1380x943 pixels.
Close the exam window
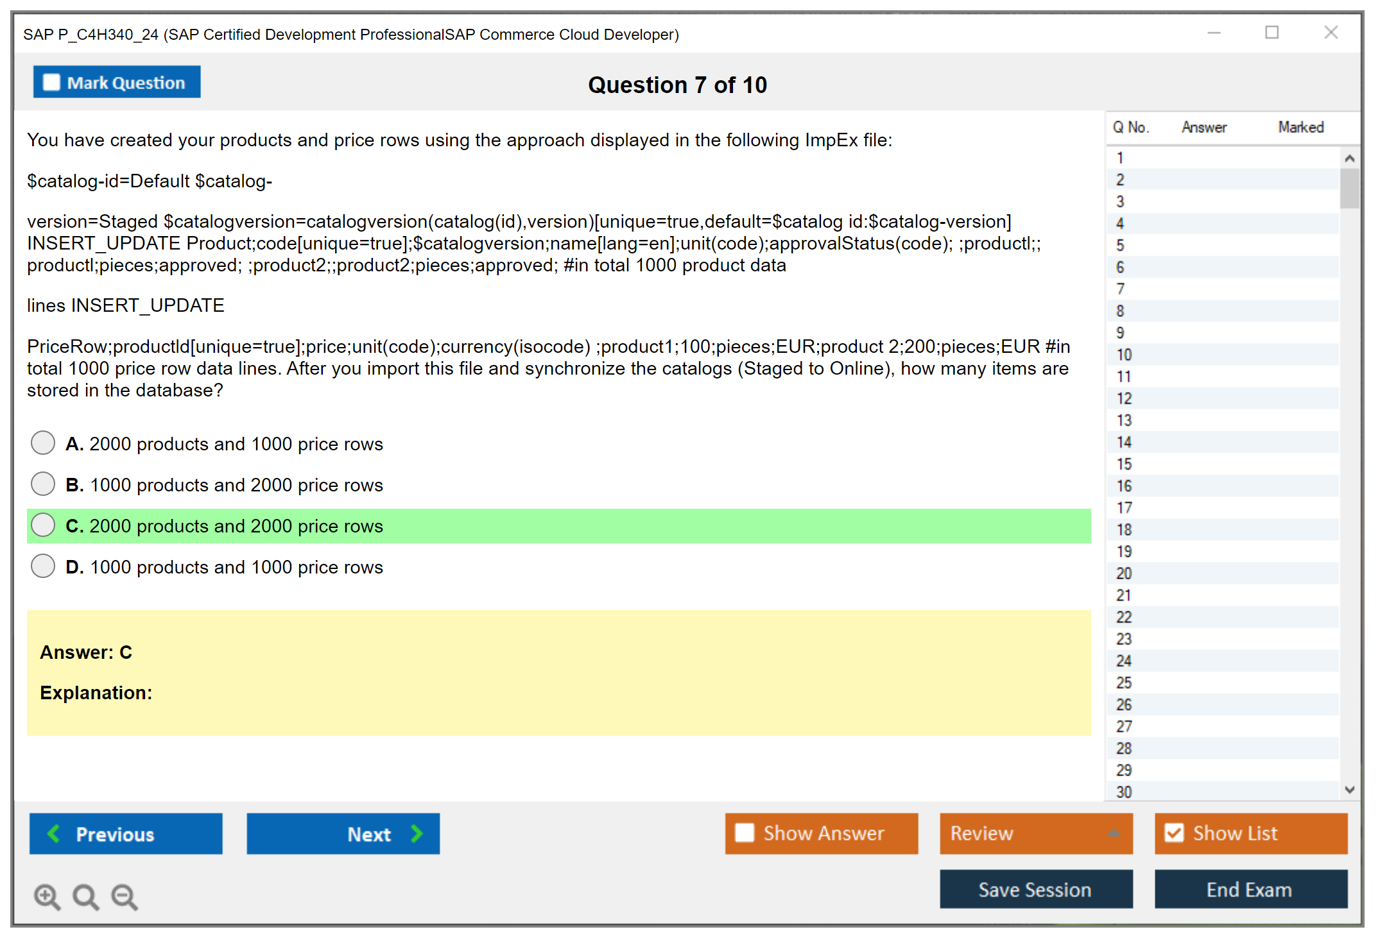1331,33
